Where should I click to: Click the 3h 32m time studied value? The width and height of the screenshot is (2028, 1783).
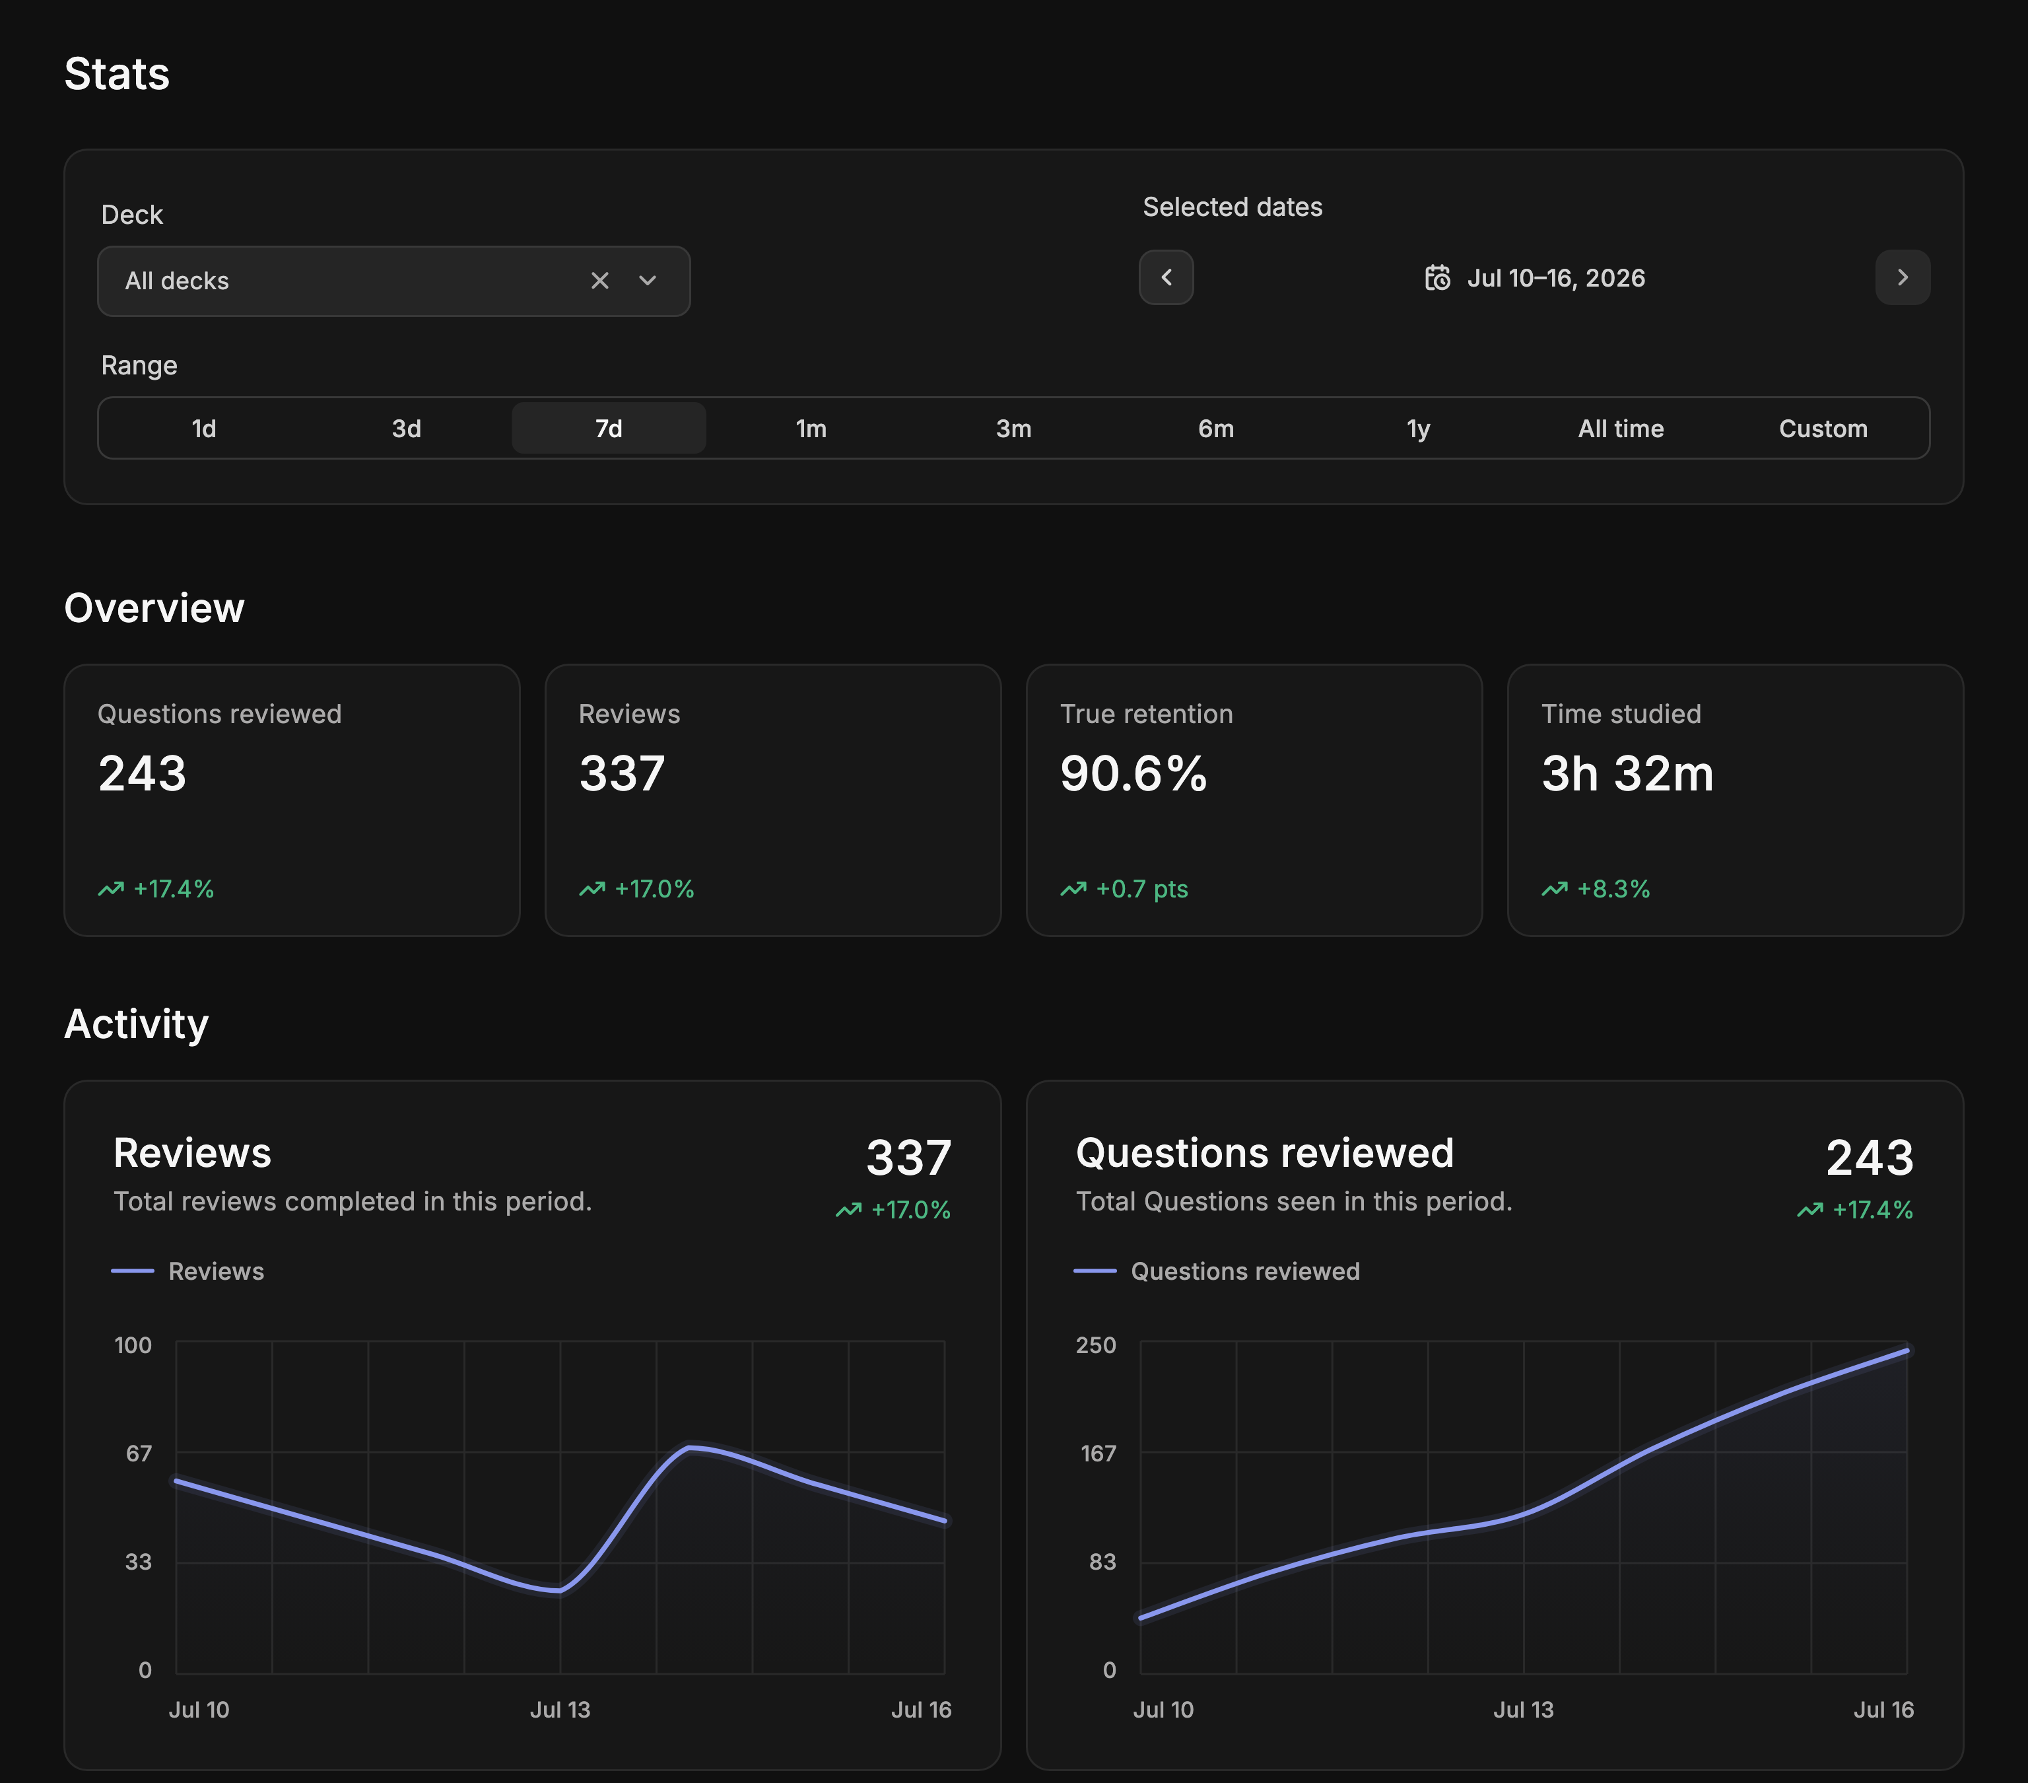click(x=1627, y=773)
